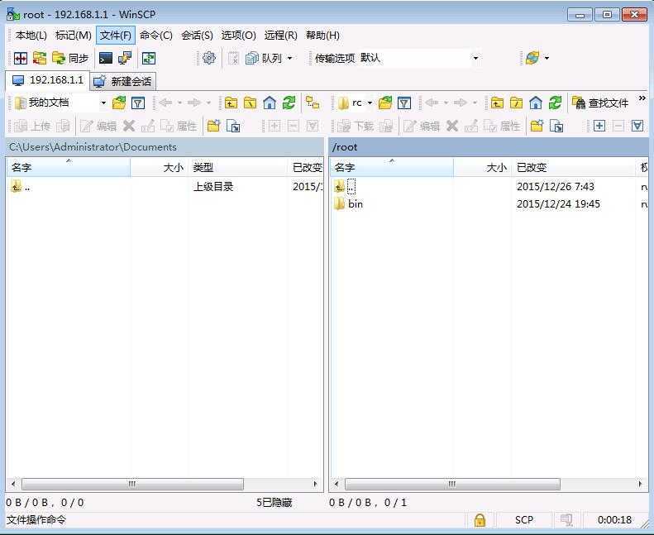
Task: Click the Compare Directories toolbar icon
Action: [20, 58]
